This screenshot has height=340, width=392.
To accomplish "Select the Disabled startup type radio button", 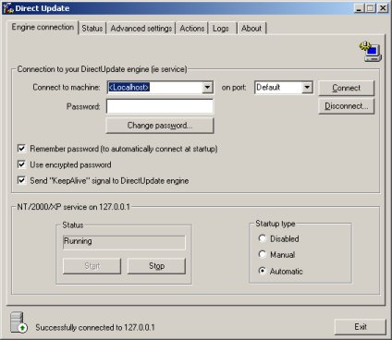I will (263, 238).
